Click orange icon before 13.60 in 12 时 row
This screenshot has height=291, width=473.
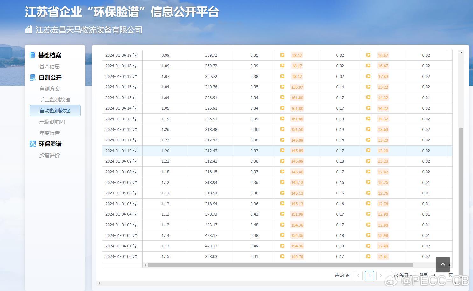[x=368, y=129]
